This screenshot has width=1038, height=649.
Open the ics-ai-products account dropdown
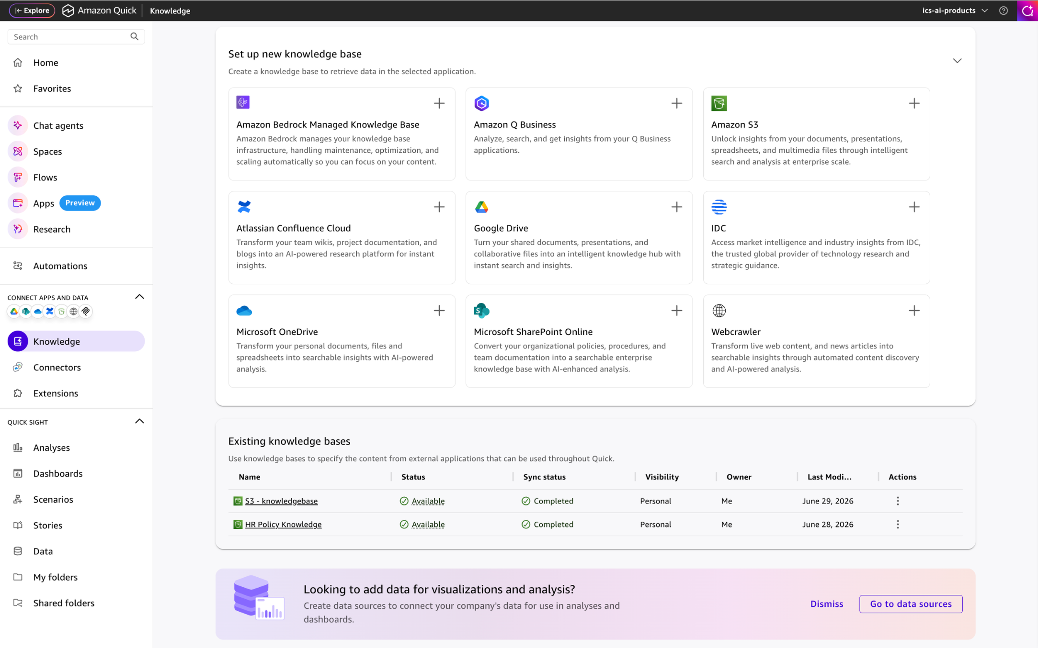(x=955, y=11)
